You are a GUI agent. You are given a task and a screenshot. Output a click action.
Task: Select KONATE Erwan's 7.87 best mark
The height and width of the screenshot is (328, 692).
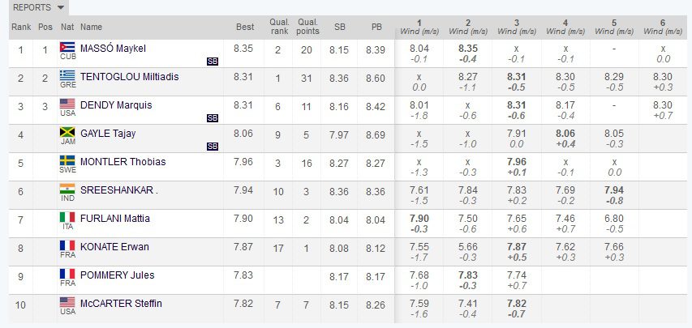point(243,247)
